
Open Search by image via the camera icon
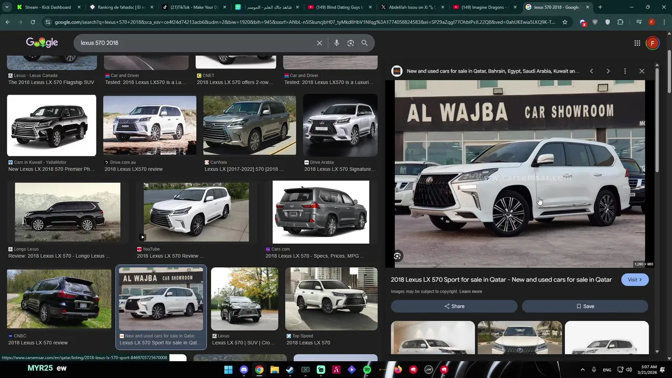pyautogui.click(x=351, y=43)
